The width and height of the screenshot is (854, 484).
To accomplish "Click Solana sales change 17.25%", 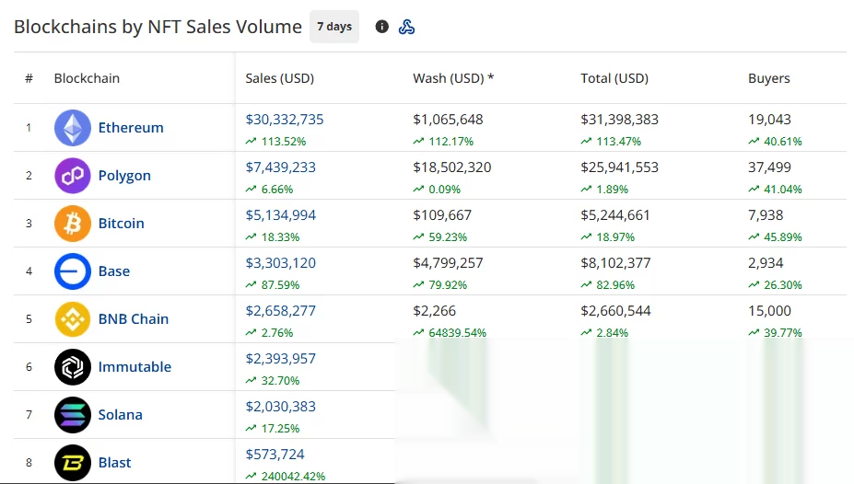I will (280, 429).
